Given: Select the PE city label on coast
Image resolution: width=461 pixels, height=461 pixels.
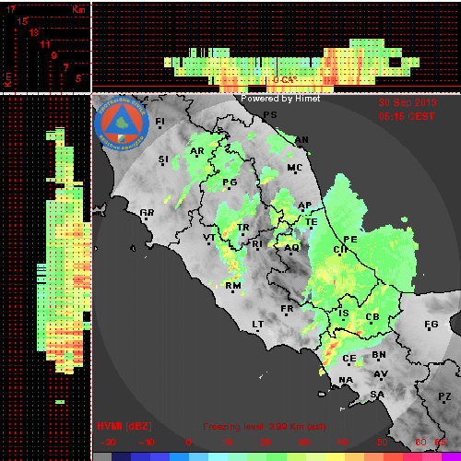Looking at the screenshot, I should pos(350,239).
